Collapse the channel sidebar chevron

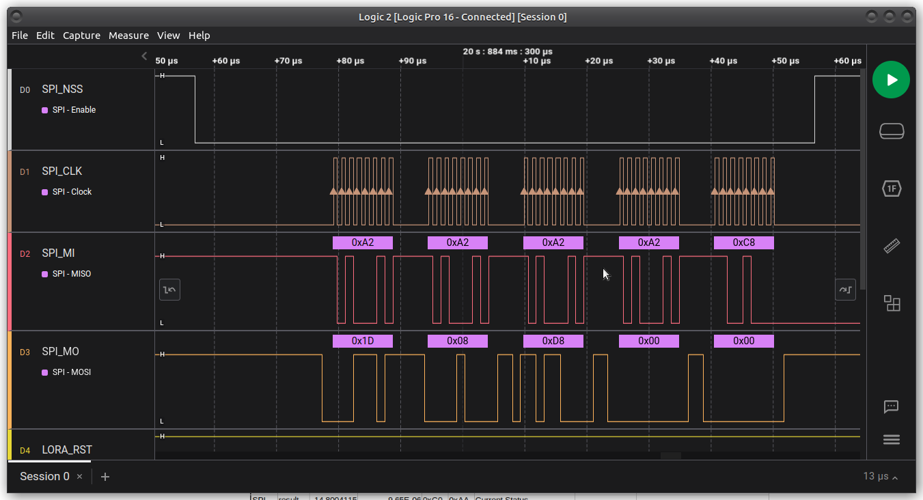144,56
